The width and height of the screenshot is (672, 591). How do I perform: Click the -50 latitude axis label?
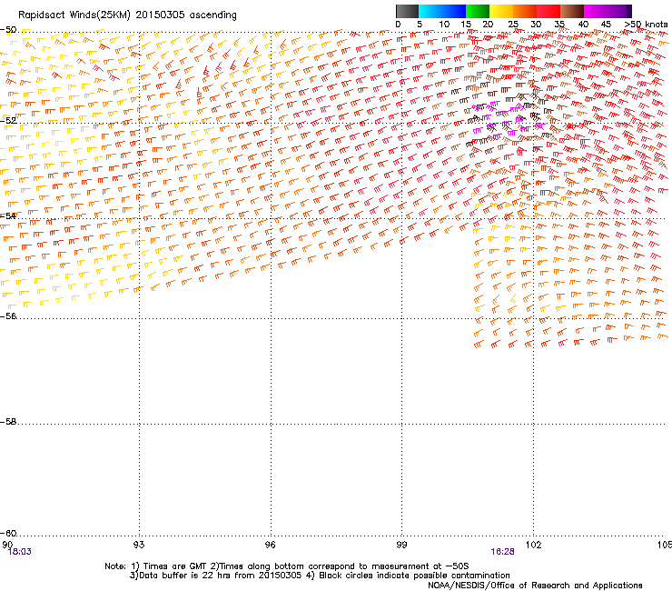[x=8, y=30]
